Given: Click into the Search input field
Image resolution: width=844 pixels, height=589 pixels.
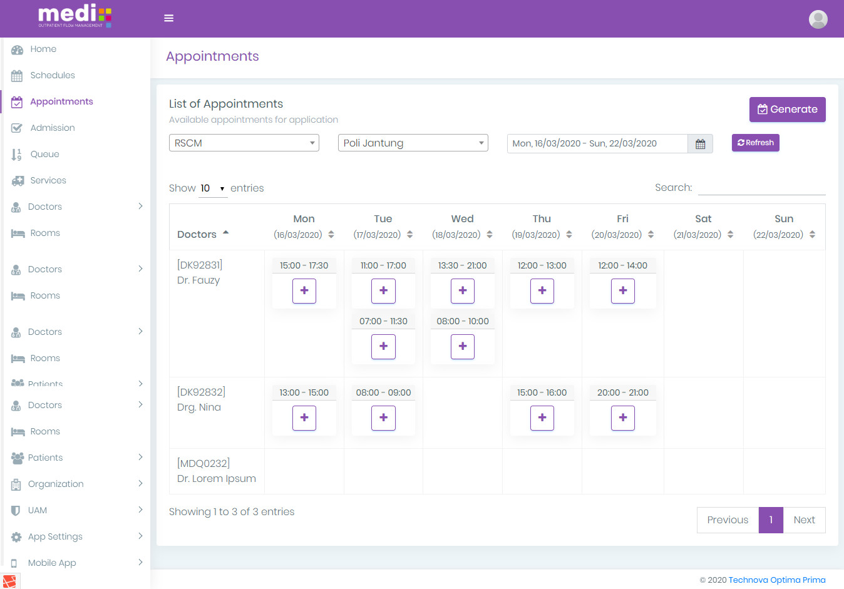Looking at the screenshot, I should tap(761, 188).
